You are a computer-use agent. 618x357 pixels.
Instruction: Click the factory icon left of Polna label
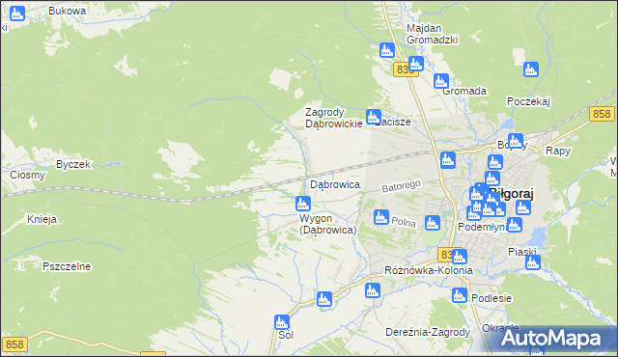pyautogui.click(x=381, y=217)
